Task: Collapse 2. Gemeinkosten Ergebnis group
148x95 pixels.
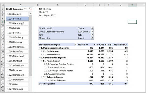Action: click(40, 58)
